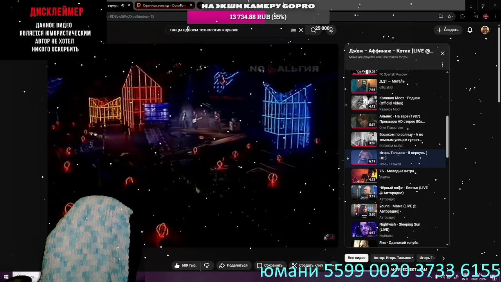Play Nightwish - Sleeping Sun from playlist

pyautogui.click(x=395, y=230)
